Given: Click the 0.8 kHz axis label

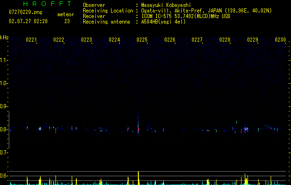Looking at the screenshot, I should [x=4, y=129].
